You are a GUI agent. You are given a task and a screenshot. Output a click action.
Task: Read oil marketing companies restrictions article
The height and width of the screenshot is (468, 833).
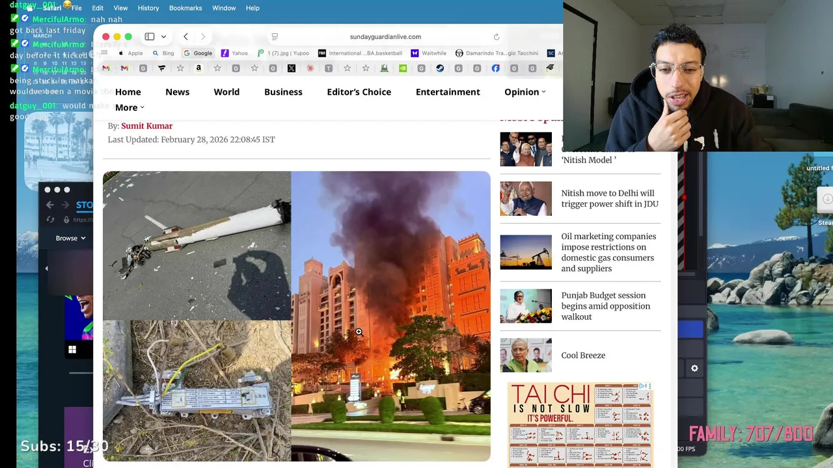[x=608, y=252]
